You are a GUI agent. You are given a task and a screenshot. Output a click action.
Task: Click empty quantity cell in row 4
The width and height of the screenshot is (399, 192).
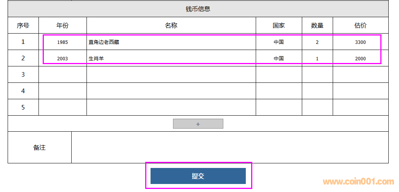pyautogui.click(x=317, y=91)
